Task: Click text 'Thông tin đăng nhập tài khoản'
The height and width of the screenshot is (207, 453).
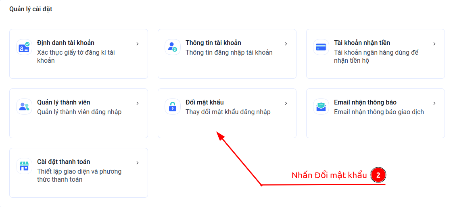Action: (229, 53)
